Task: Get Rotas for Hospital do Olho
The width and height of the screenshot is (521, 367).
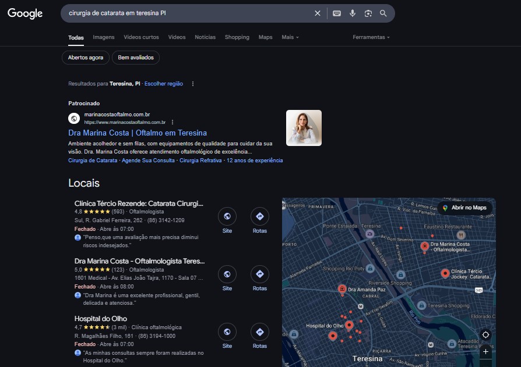Action: pos(260,336)
